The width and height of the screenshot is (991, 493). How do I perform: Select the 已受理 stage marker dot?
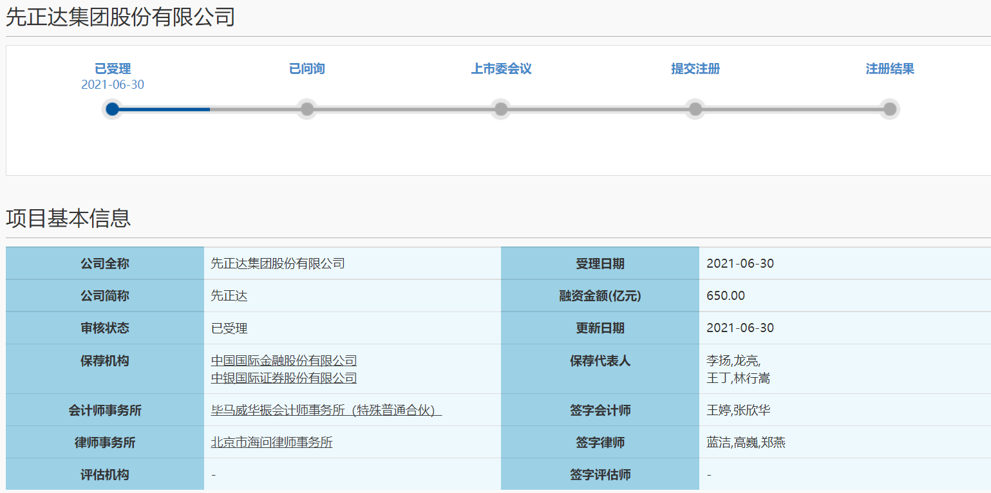pyautogui.click(x=112, y=109)
